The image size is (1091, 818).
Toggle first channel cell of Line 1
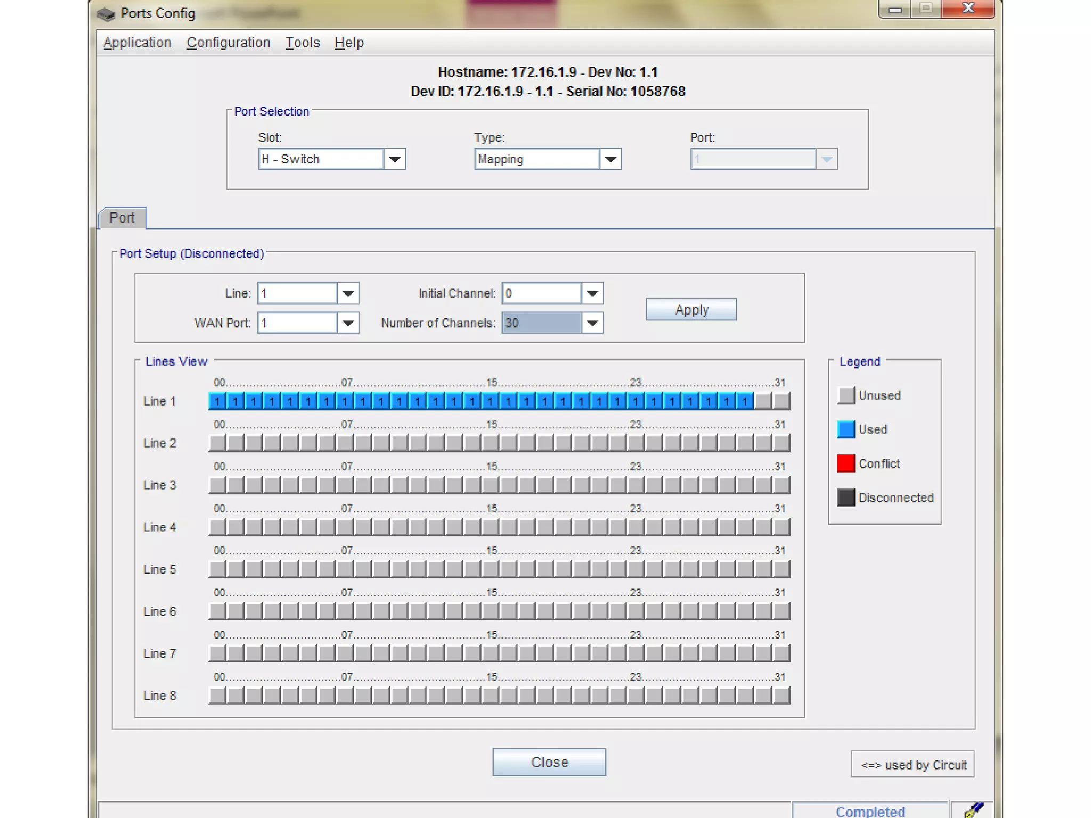coord(217,401)
